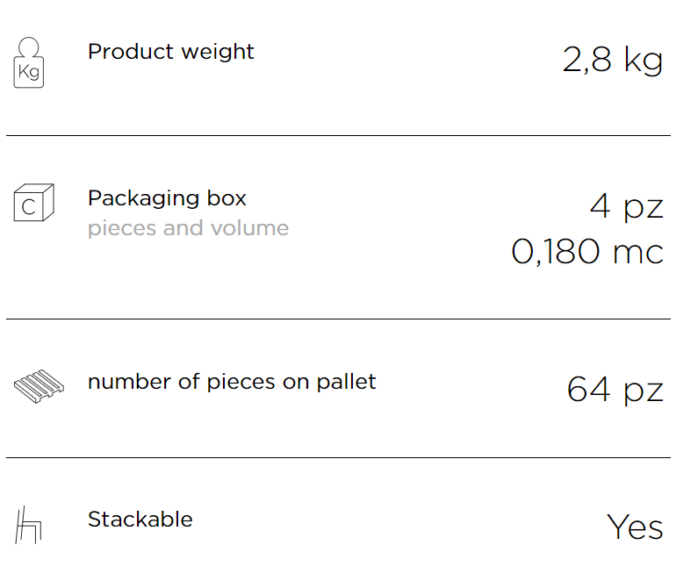Select the 2,8 kg value

point(613,60)
